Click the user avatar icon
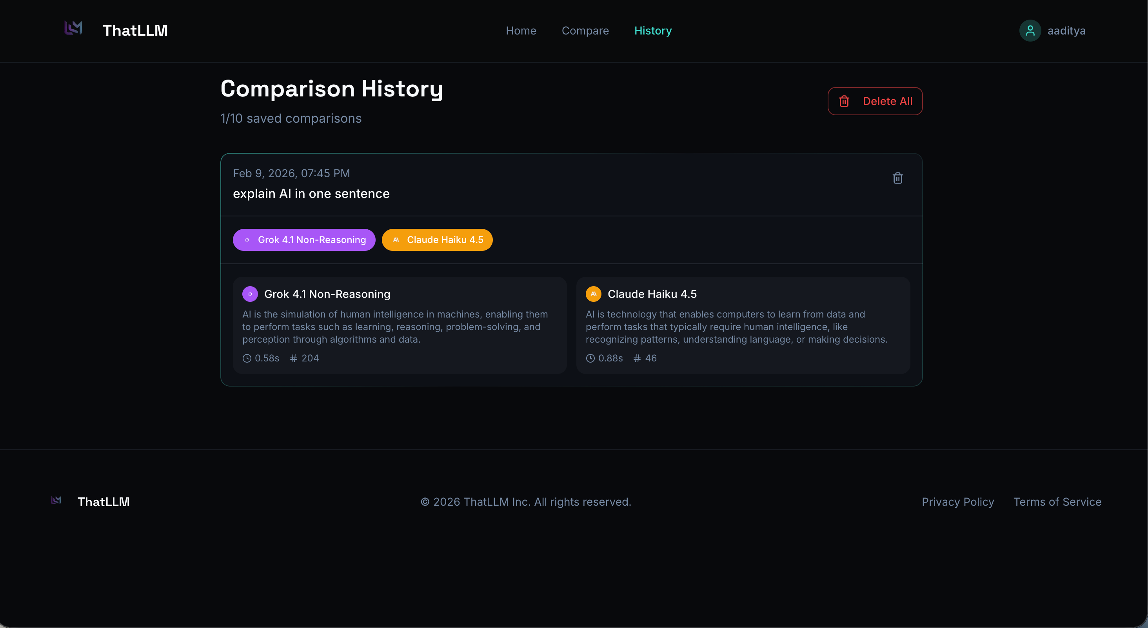1148x628 pixels. tap(1030, 31)
